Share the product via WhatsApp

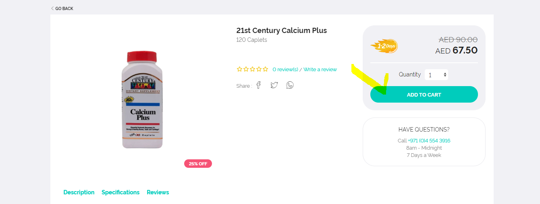click(x=290, y=85)
